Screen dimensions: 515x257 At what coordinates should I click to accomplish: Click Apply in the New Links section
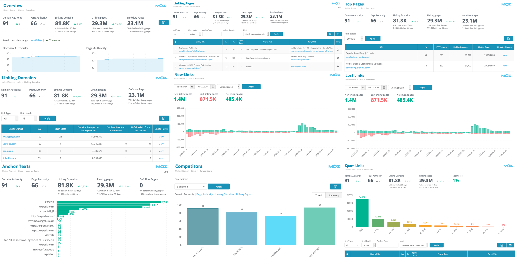pyautogui.click(x=251, y=87)
